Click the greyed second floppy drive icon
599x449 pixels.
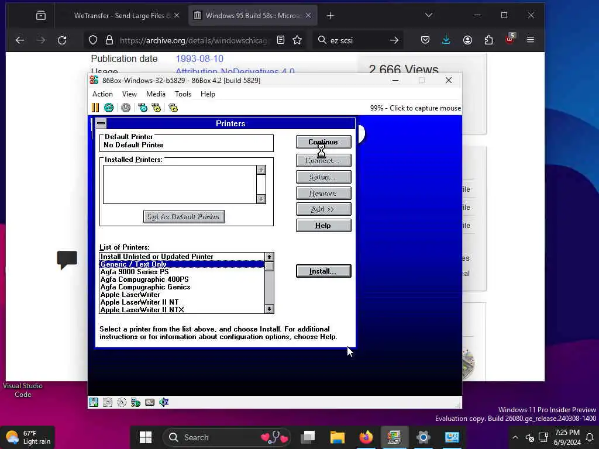pos(108,402)
